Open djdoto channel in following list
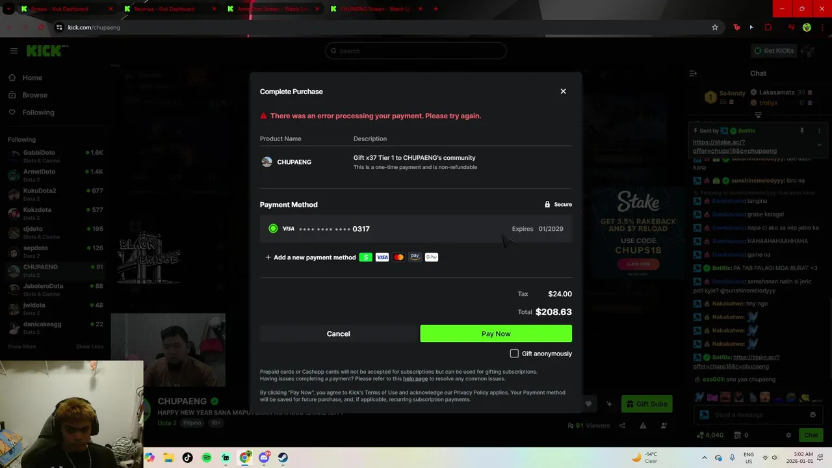Viewport: 832px width, 468px height. [55, 232]
